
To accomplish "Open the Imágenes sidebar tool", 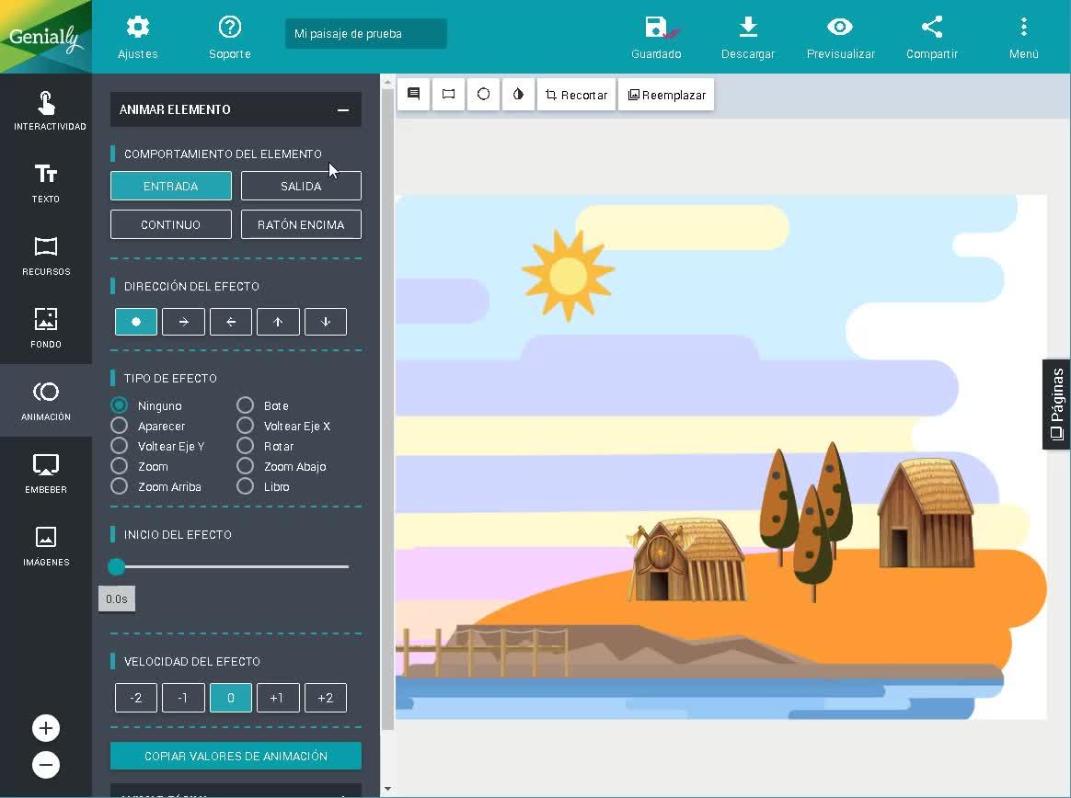I will (x=46, y=545).
